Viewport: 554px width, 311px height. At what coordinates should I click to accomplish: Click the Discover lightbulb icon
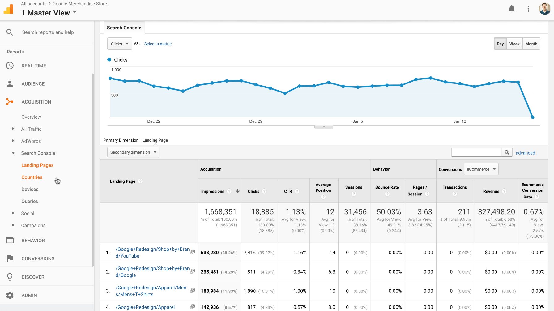pos(10,277)
